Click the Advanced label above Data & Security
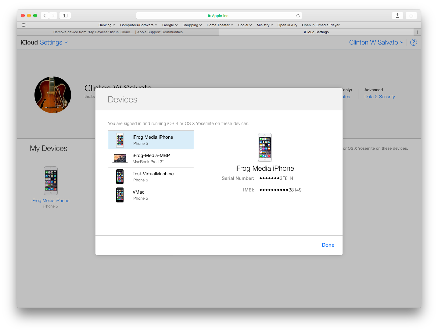 [374, 90]
